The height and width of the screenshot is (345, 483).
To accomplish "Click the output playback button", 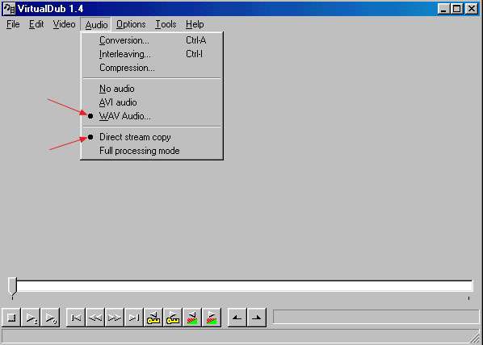I will [x=50, y=318].
